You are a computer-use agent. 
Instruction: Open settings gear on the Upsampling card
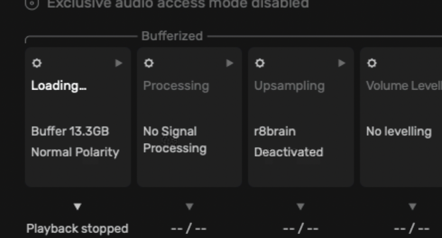(x=260, y=63)
